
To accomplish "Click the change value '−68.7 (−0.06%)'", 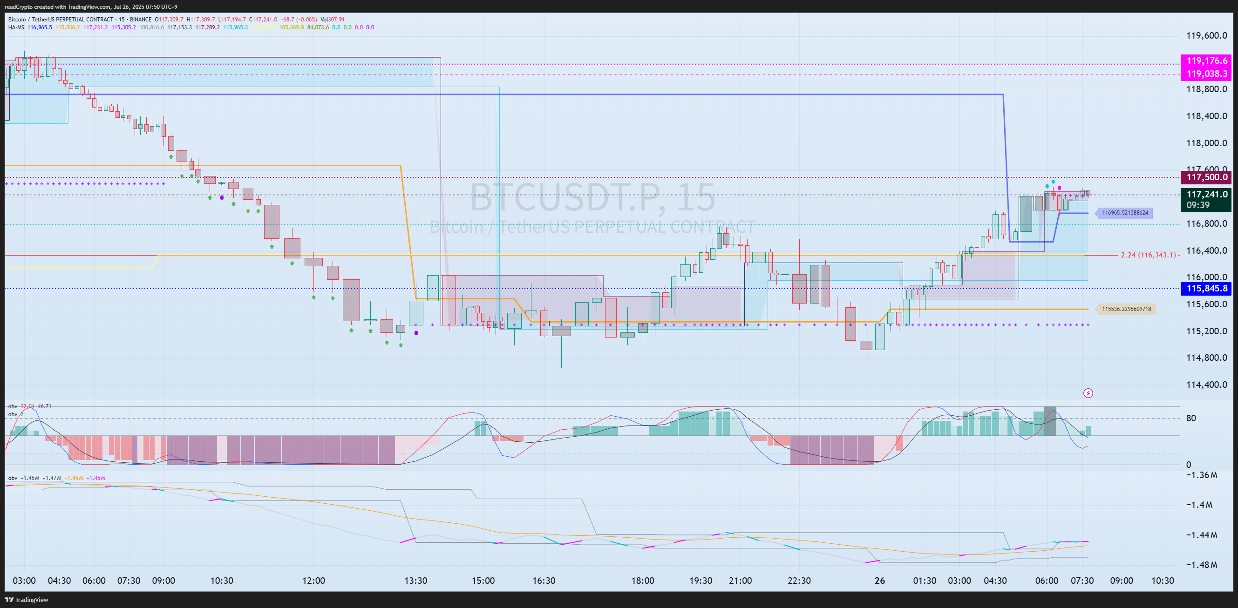I will 299,20.
